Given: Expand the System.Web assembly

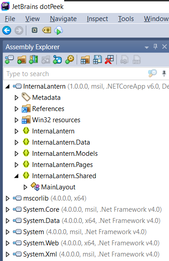Looking at the screenshot, I should (x=8, y=243).
